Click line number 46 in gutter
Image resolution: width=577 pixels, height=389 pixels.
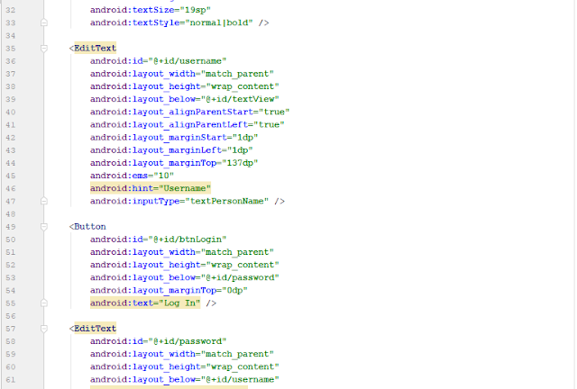point(11,188)
